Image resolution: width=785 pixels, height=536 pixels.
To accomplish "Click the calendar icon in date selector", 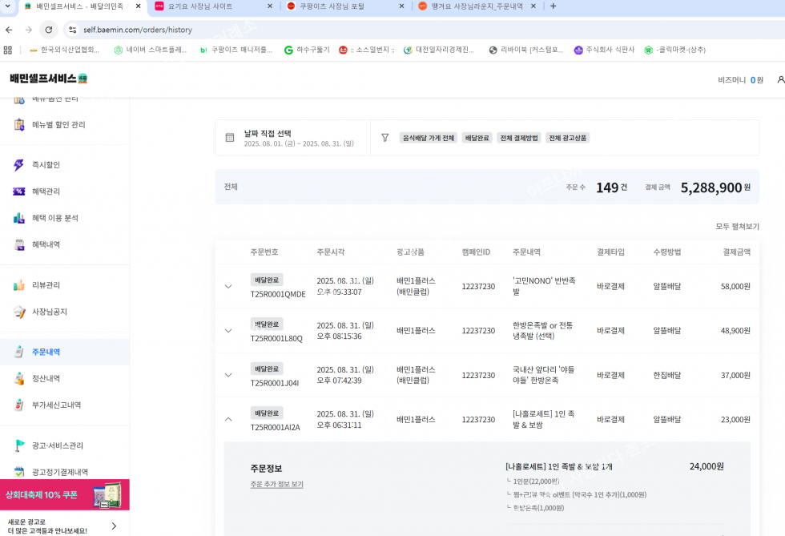I will point(230,138).
